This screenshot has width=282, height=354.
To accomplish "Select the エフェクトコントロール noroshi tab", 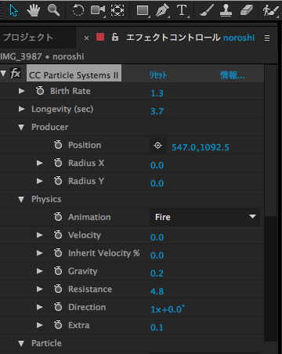I will [190, 38].
